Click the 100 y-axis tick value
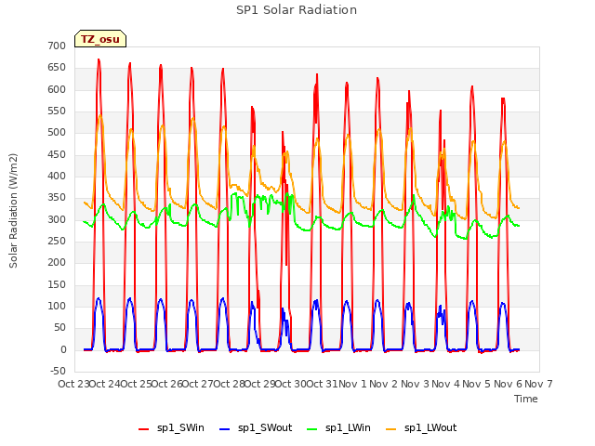The height and width of the screenshot is (446, 595). point(57,307)
